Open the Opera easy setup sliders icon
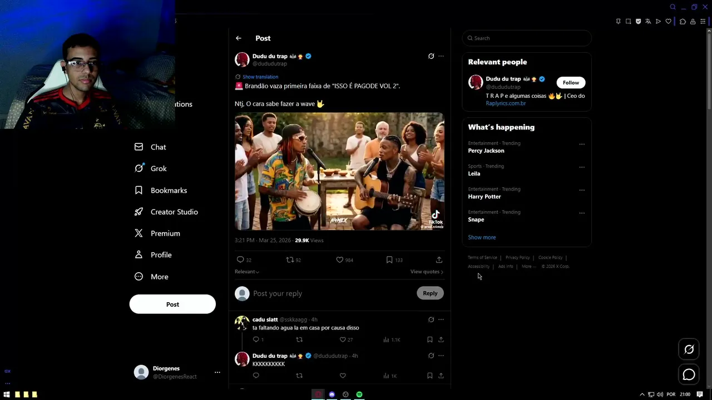The width and height of the screenshot is (712, 400). tap(703, 21)
